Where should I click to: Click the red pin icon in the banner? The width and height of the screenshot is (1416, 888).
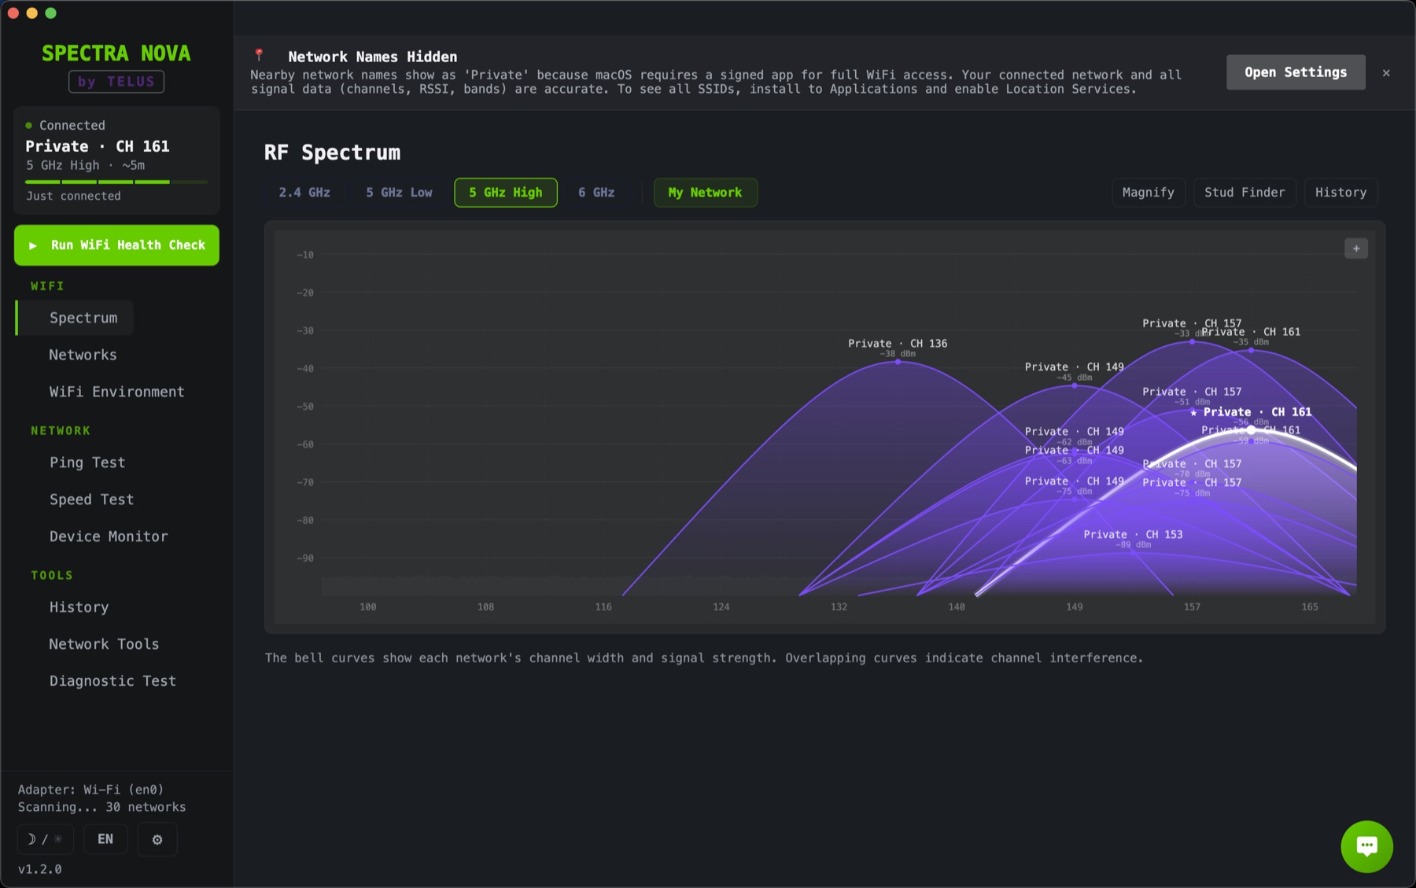click(259, 55)
